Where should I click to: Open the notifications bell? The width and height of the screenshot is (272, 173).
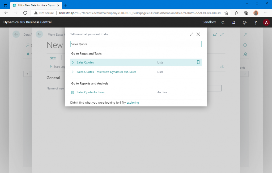(x=234, y=22)
